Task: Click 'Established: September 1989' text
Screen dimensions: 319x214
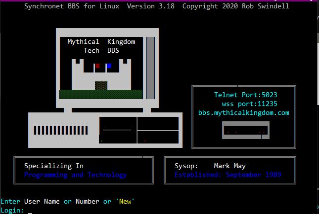Action: pos(228,175)
